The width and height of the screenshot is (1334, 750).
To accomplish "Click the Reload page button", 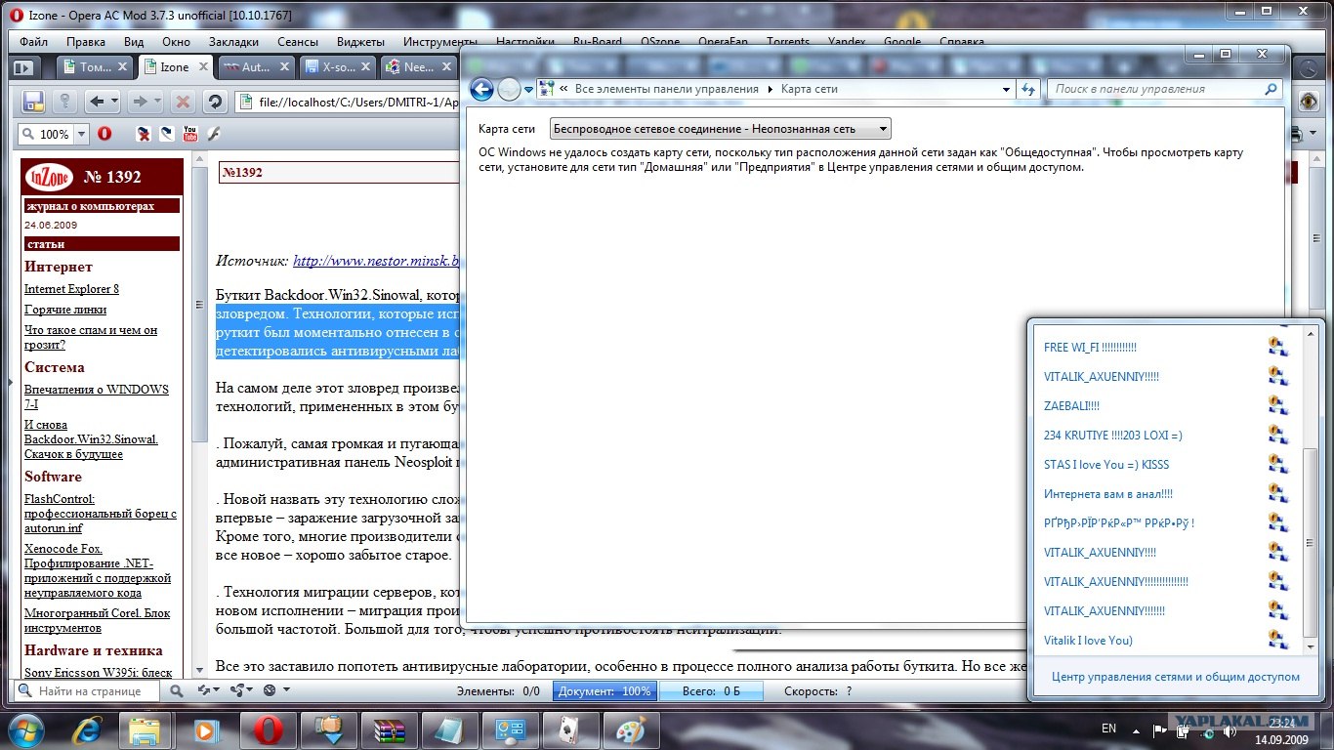I will pos(215,102).
